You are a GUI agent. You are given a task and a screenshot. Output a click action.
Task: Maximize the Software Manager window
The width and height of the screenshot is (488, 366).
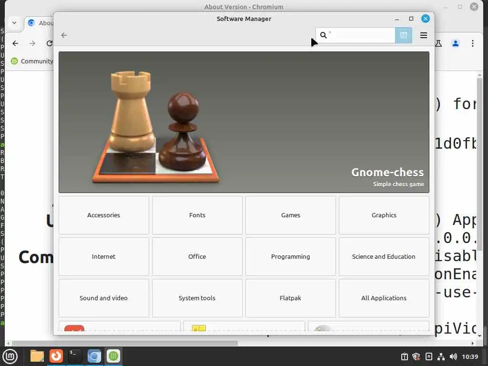coord(411,19)
